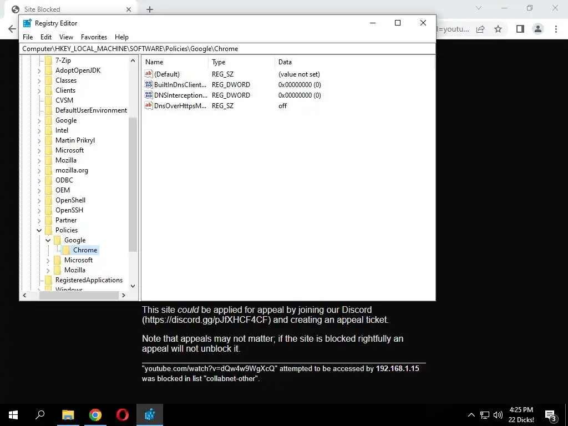
Task: Select the OpenSSH key
Action: [x=69, y=210]
